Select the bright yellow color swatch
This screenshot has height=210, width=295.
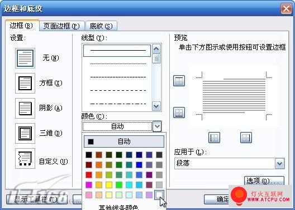pos(109,185)
